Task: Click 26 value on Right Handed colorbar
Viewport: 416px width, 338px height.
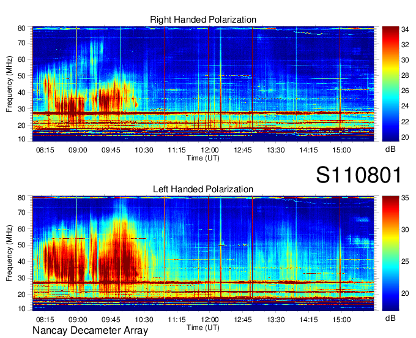Action: coord(405,91)
